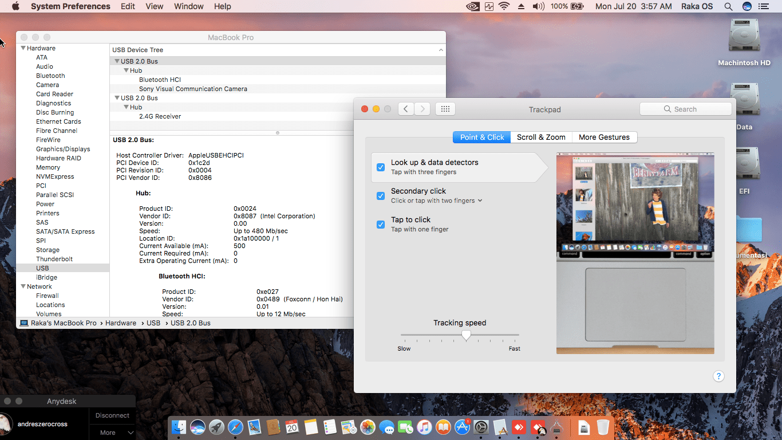Open Safari from the dock
The height and width of the screenshot is (440, 782).
coord(235,427)
